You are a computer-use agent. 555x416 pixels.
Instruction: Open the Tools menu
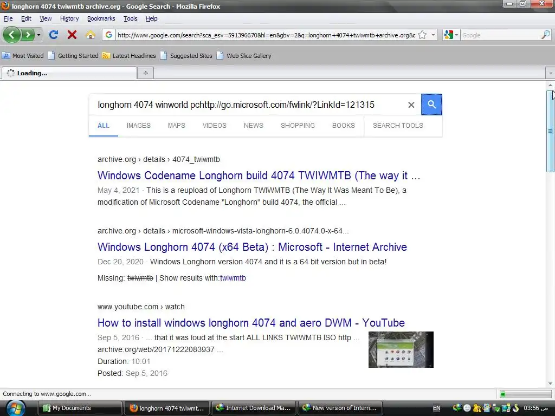point(130,18)
